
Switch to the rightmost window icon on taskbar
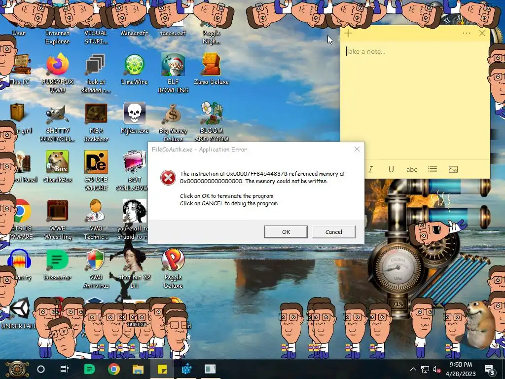coord(210,369)
